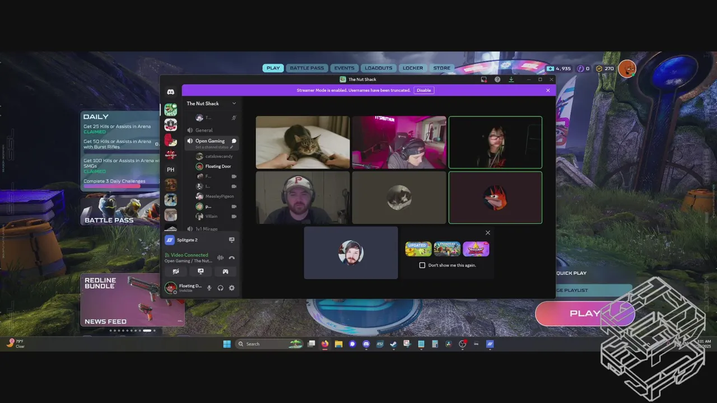
Task: Dismiss purple Streamer Mode banner
Action: point(548,90)
